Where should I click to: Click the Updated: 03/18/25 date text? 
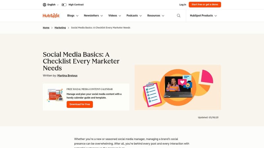click(208, 117)
